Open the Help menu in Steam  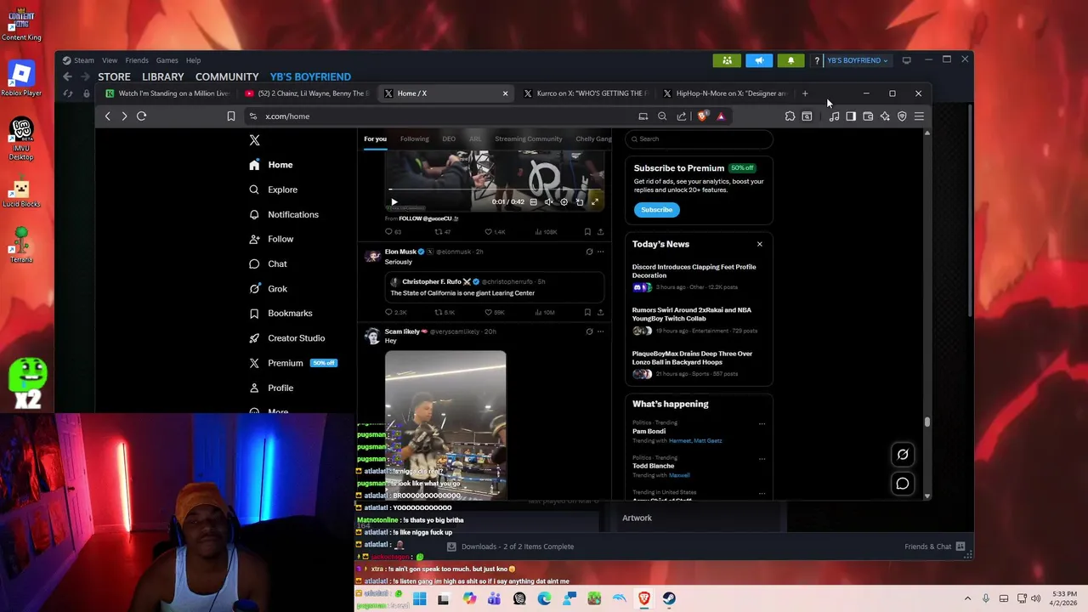[194, 60]
